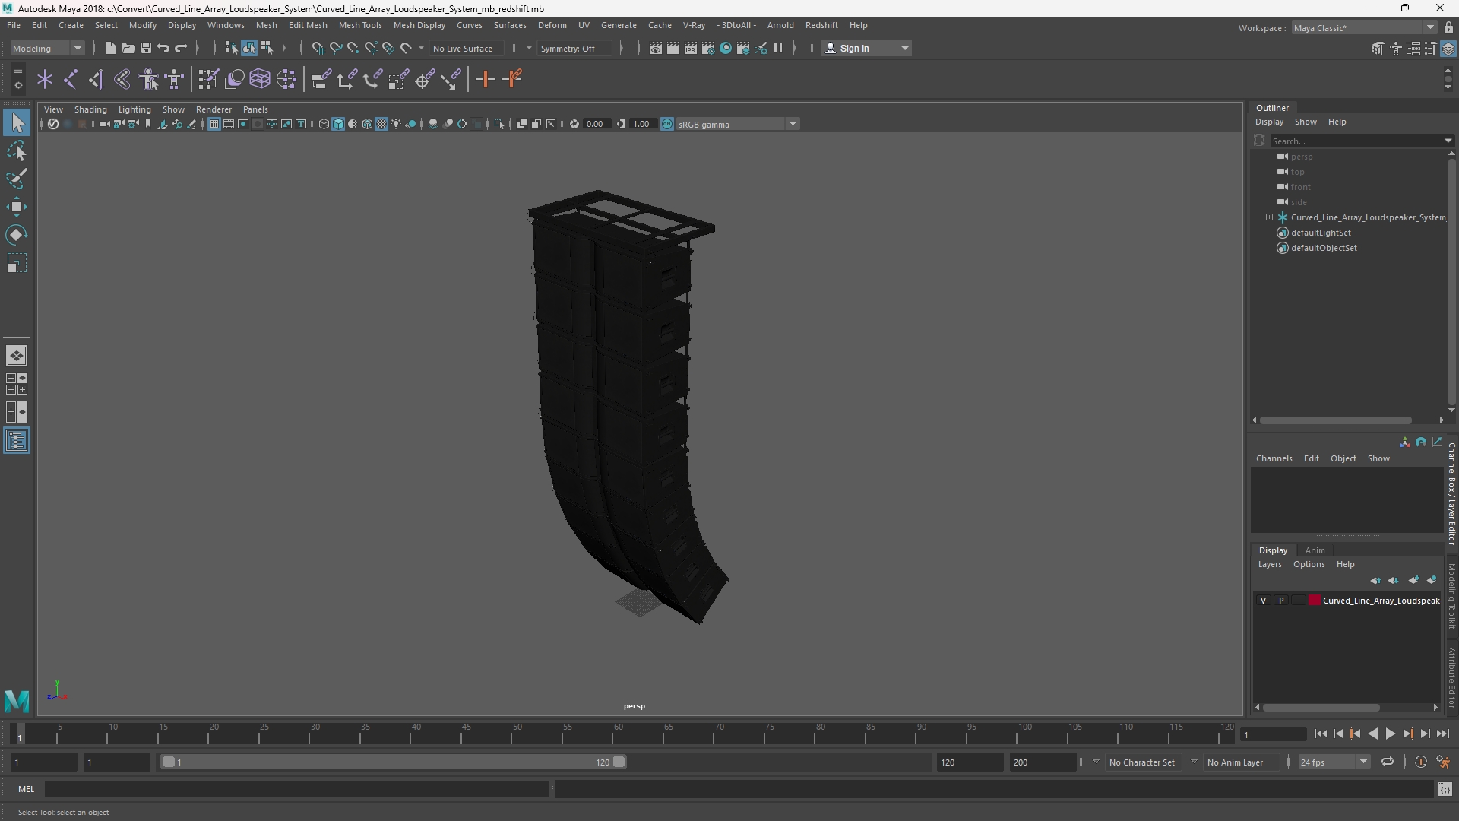Click the red layer color swatch

1315,601
